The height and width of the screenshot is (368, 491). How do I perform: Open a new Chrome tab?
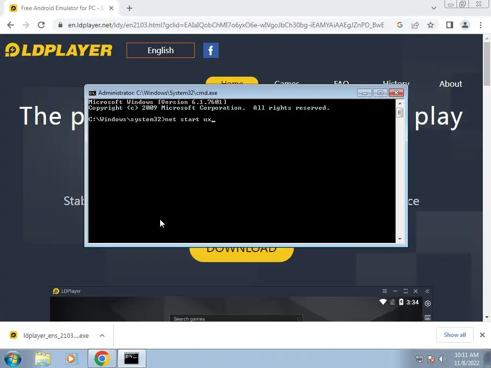point(129,9)
